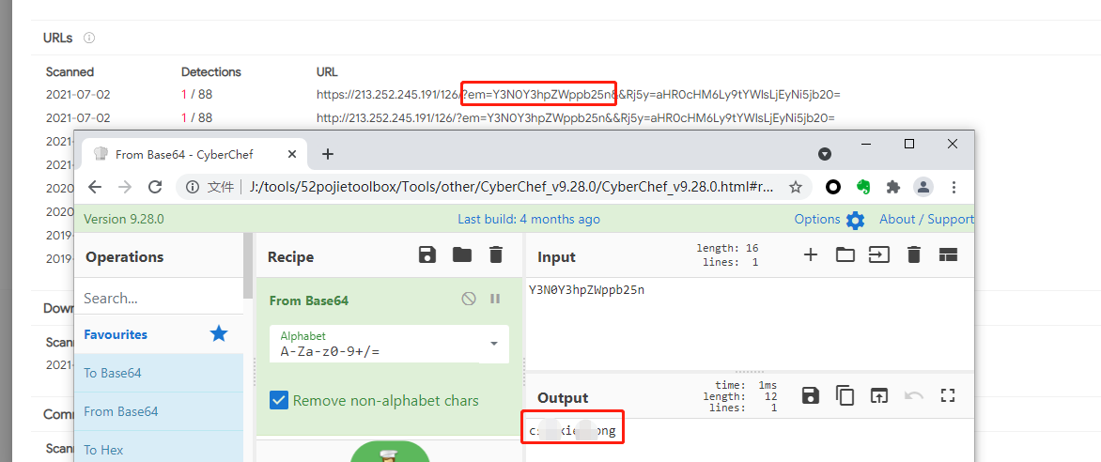The image size is (1101, 462).
Task: Copy output to clipboard
Action: pyautogui.click(x=845, y=395)
